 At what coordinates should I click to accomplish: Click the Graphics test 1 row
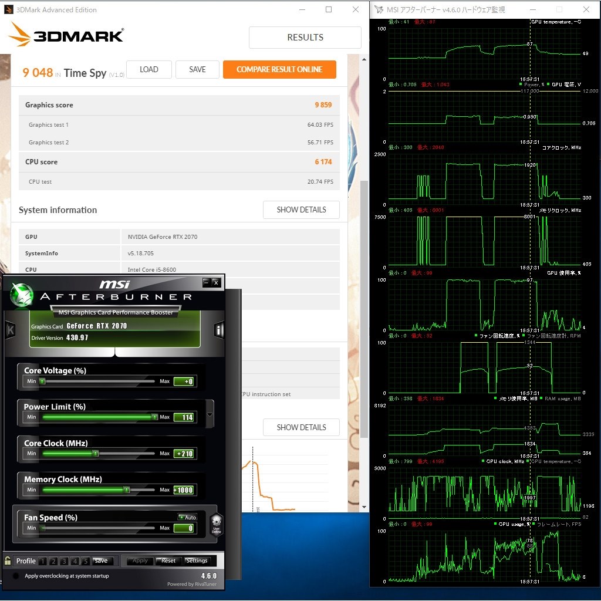(179, 124)
